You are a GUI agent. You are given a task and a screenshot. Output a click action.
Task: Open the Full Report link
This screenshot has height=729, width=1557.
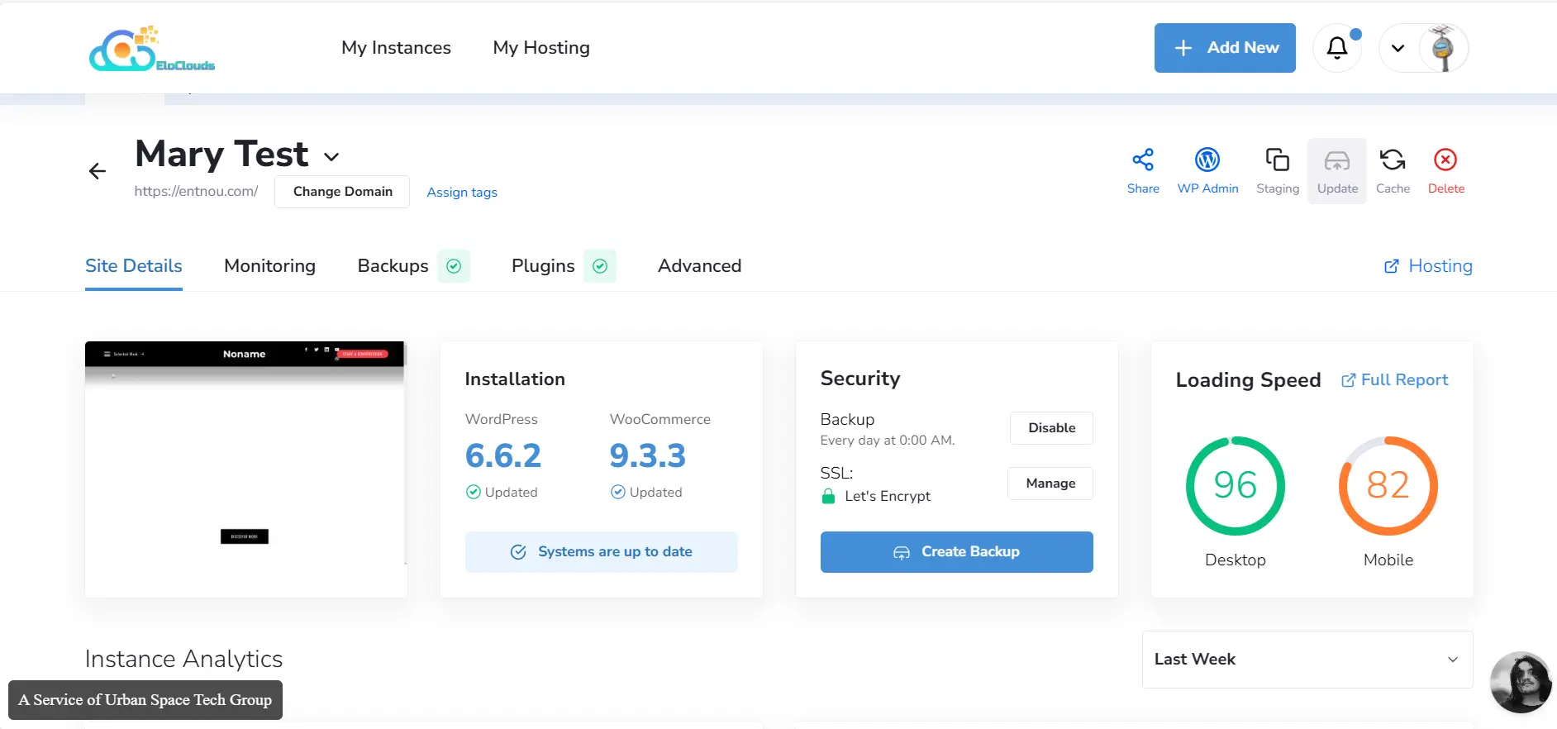(x=1394, y=380)
